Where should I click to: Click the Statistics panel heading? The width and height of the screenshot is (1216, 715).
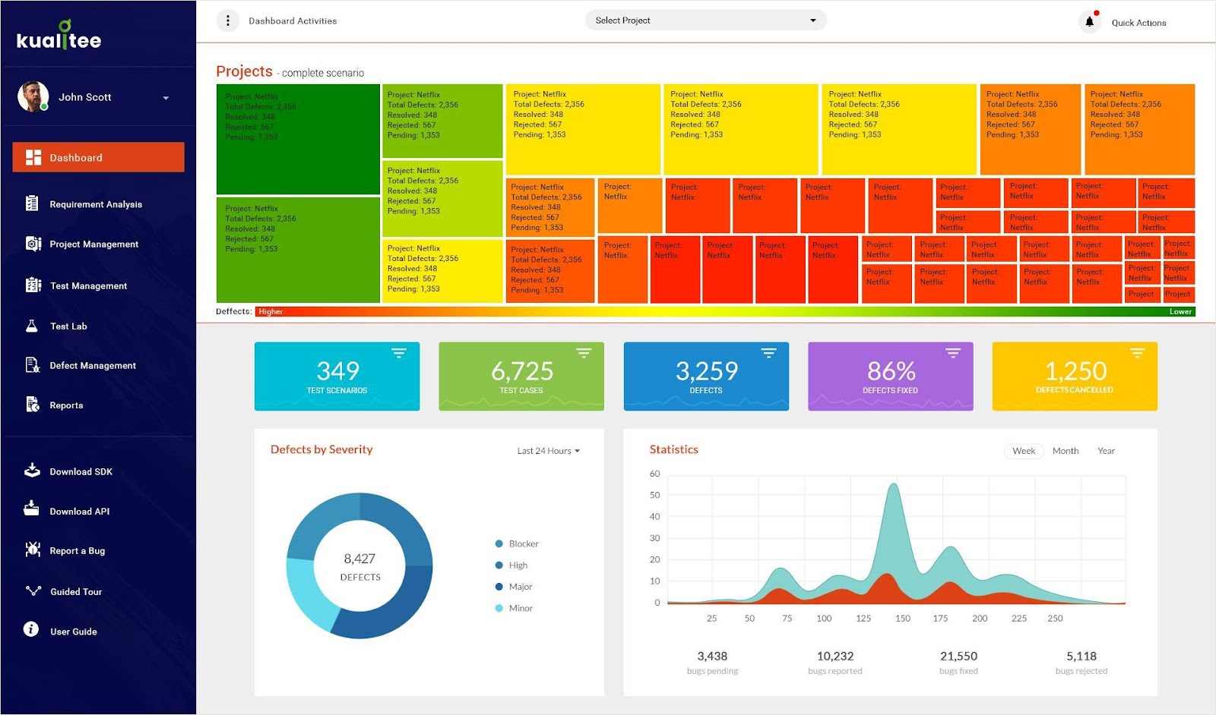[x=673, y=449]
